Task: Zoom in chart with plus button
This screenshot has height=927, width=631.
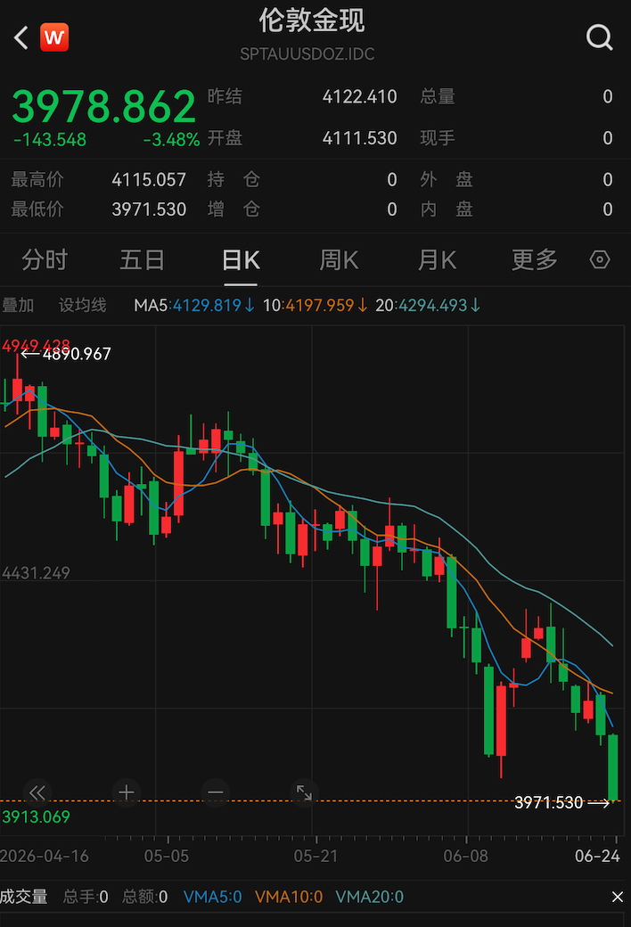Action: click(126, 792)
